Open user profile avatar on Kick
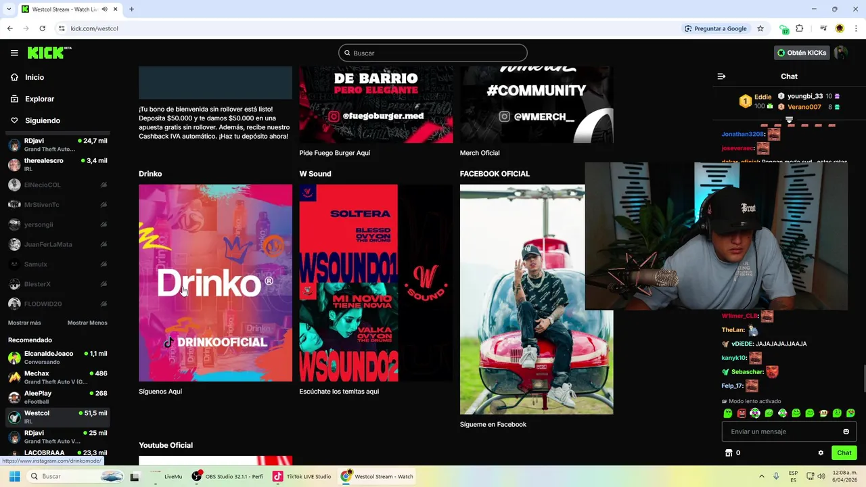The height and width of the screenshot is (487, 866). coord(841,53)
